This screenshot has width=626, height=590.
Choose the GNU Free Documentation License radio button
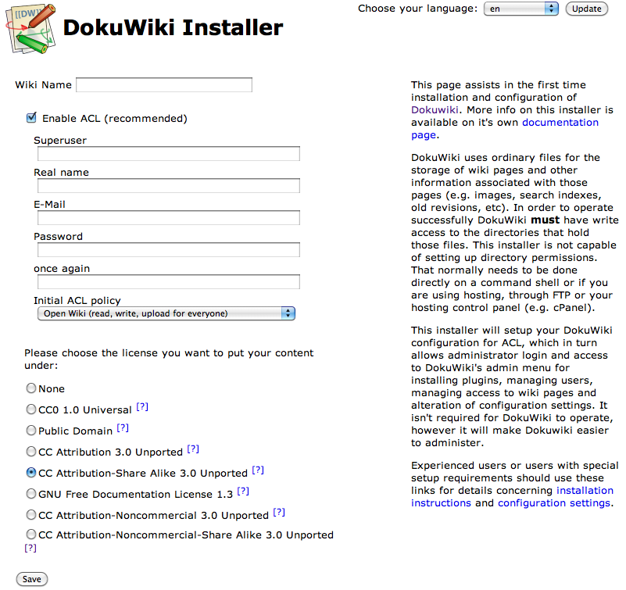31,494
